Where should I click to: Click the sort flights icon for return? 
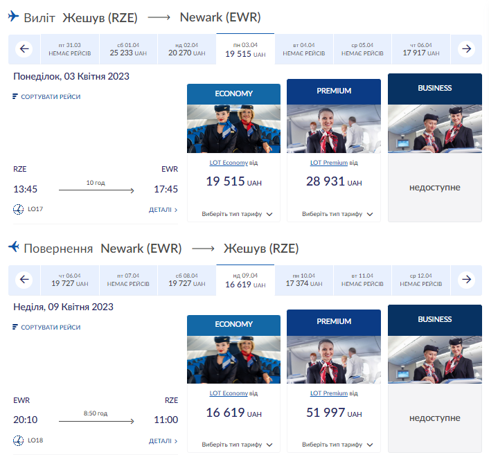(15, 328)
